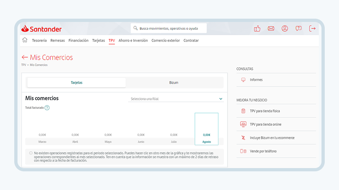This screenshot has height=190, width=339.
Task: Expand the filial dropdown chevron arrow
Action: 221,99
